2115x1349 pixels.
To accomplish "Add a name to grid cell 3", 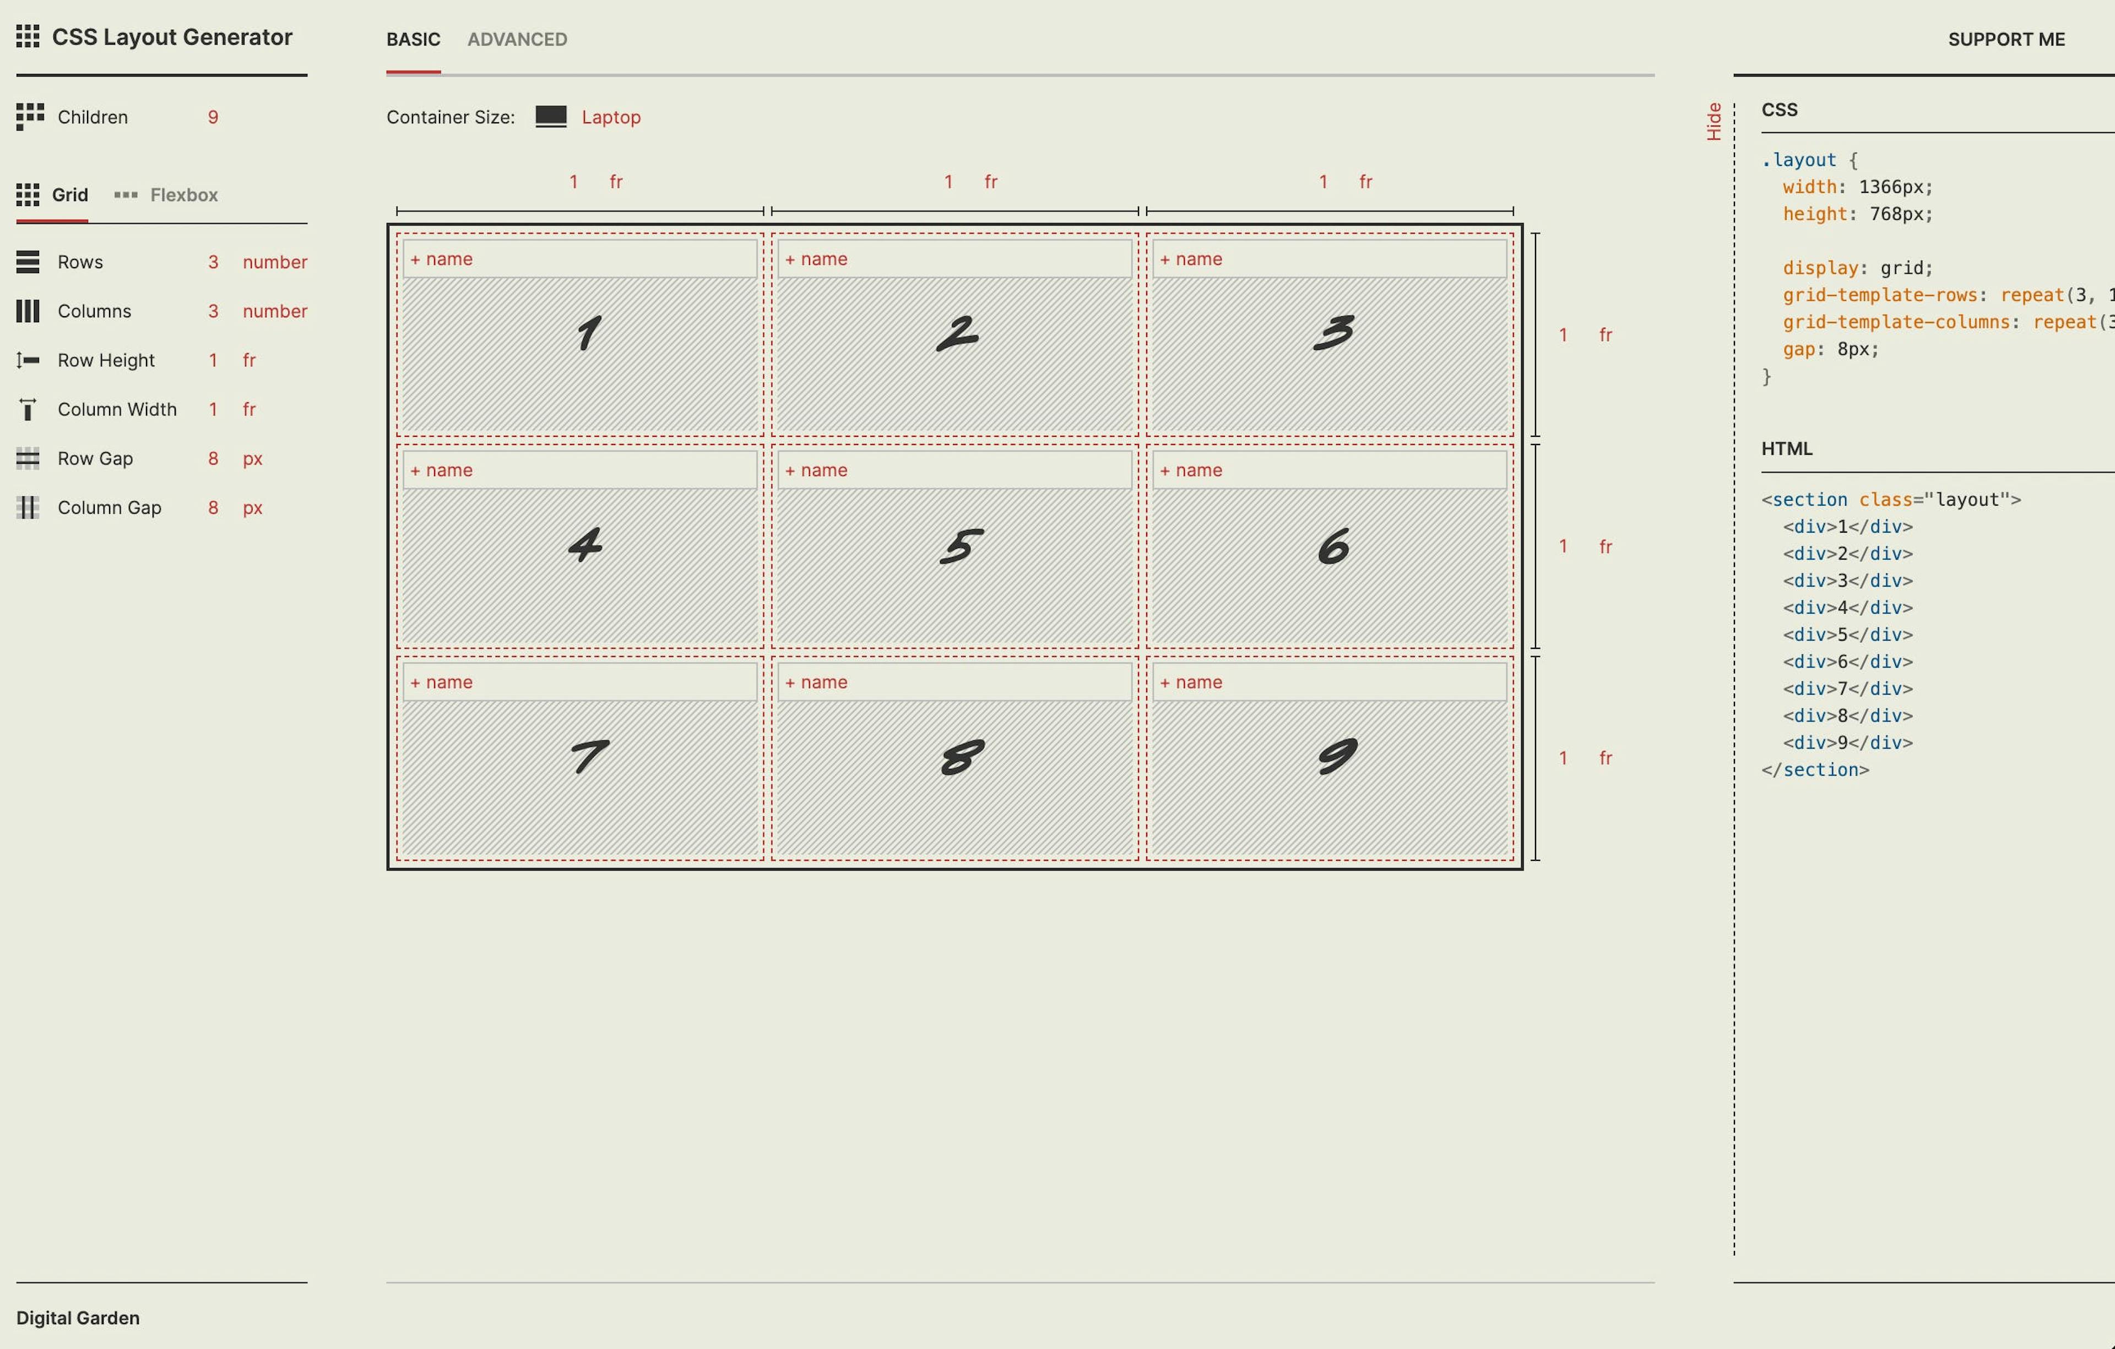I will (x=1330, y=259).
